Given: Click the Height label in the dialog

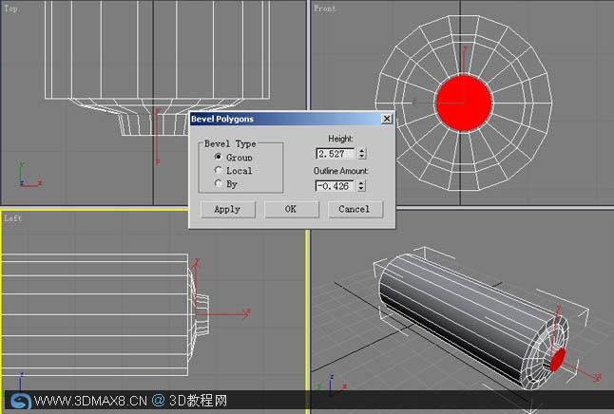Looking at the screenshot, I should (x=340, y=139).
